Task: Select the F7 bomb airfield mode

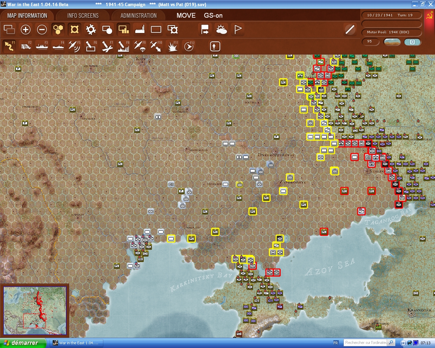Action: click(107, 46)
